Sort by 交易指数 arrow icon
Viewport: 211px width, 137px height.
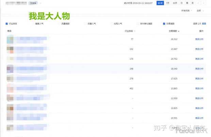pyautogui.click(x=179, y=31)
